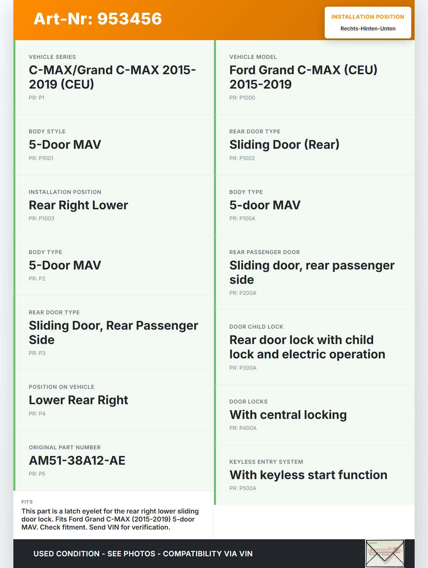This screenshot has width=428, height=568.
Task: Click original part number AM51-38A12-AE
Action: 77,461
